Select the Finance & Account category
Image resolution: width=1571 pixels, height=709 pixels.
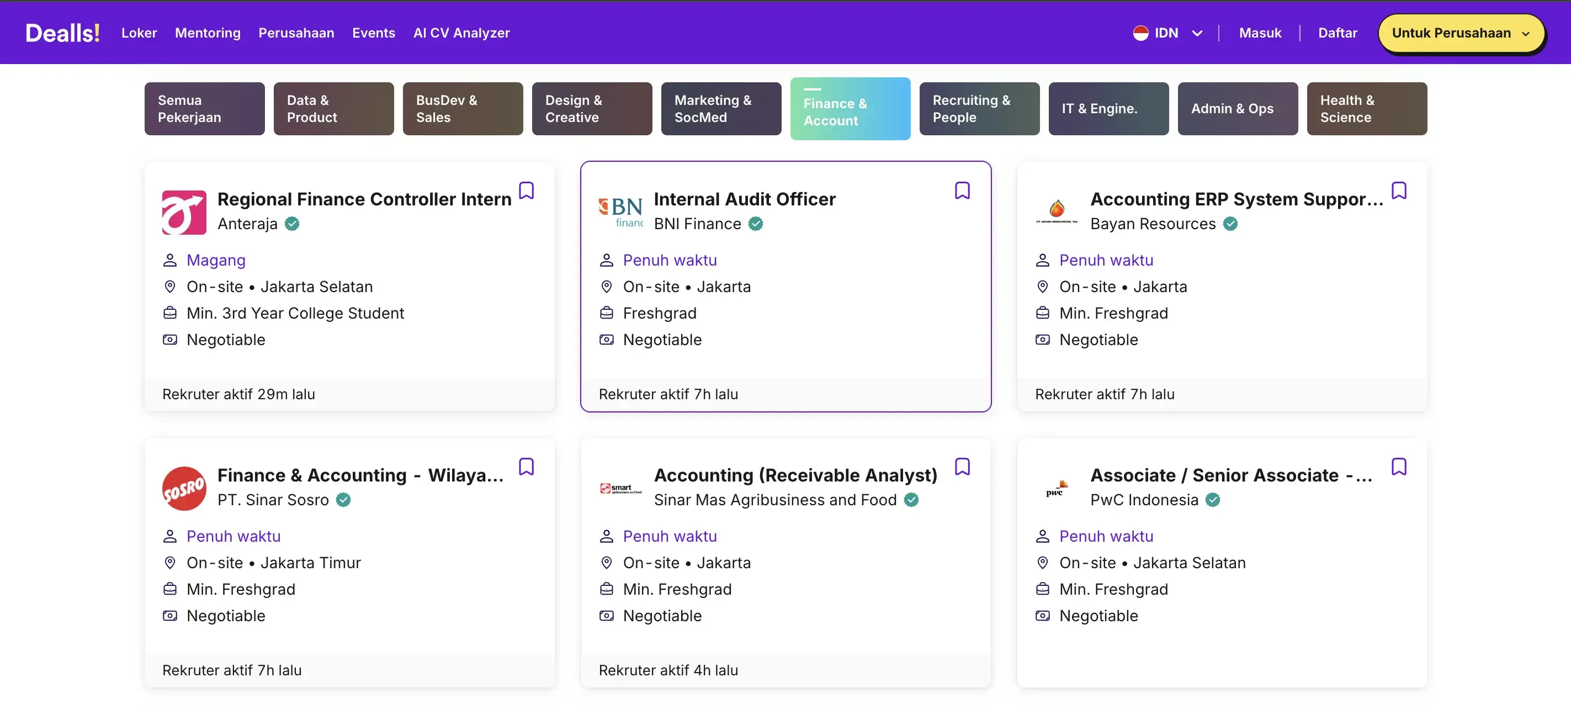(850, 109)
